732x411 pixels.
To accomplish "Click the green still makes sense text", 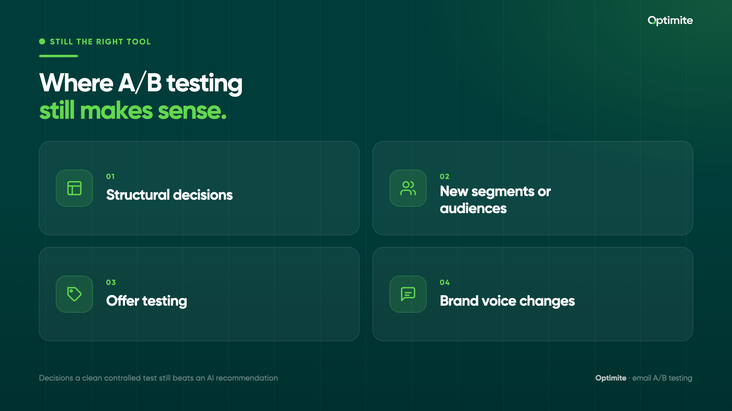I will pyautogui.click(x=133, y=111).
